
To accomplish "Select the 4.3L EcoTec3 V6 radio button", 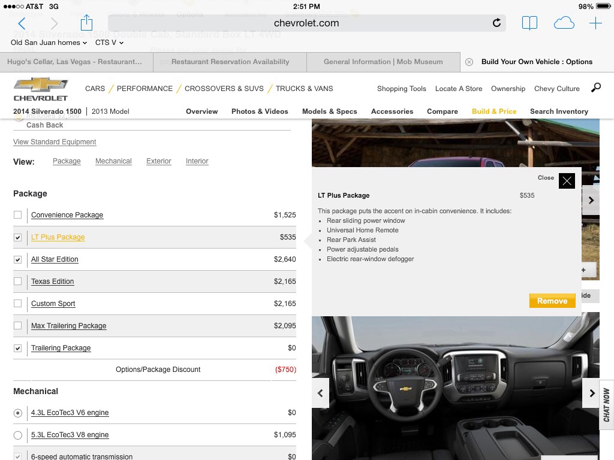I will coord(17,413).
